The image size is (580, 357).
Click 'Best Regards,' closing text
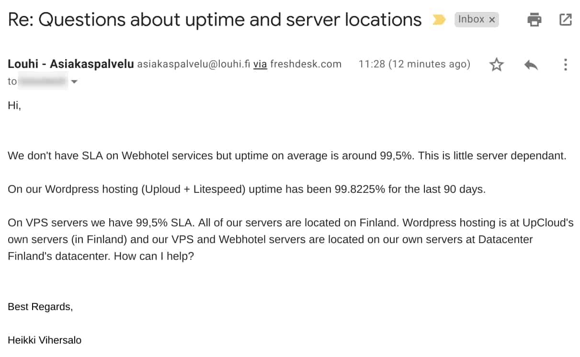point(40,307)
